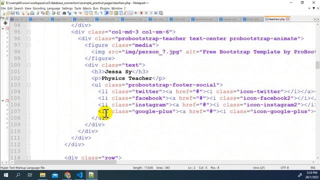The image size is (320, 180).
Task: Collapse the ul fold at line 103
Action: [x=29, y=85]
